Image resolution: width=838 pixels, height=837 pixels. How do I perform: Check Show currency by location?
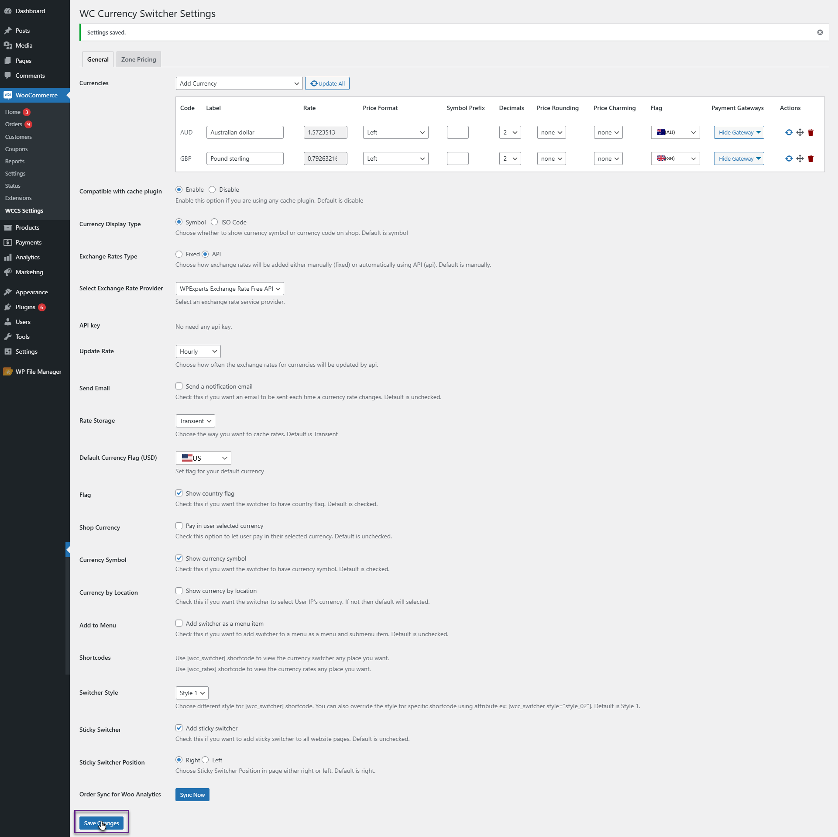tap(179, 591)
